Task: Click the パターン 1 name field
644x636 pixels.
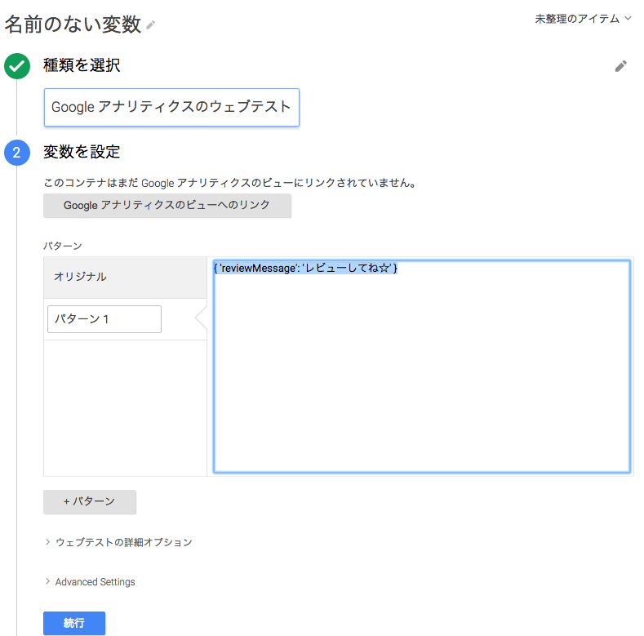Action: (x=104, y=319)
